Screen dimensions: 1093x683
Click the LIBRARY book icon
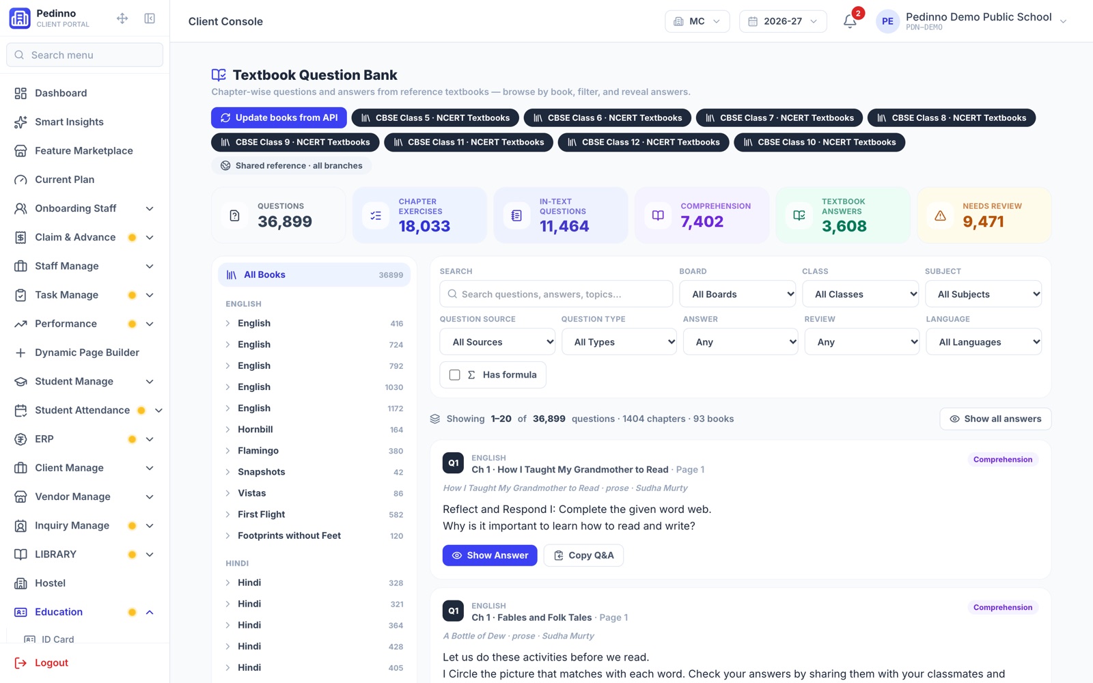pos(20,555)
